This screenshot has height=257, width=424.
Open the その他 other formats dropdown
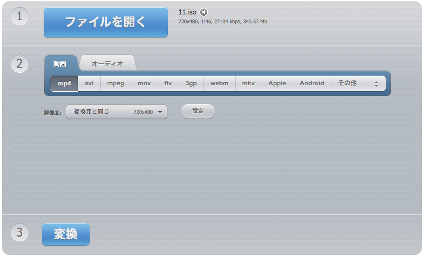tap(358, 84)
